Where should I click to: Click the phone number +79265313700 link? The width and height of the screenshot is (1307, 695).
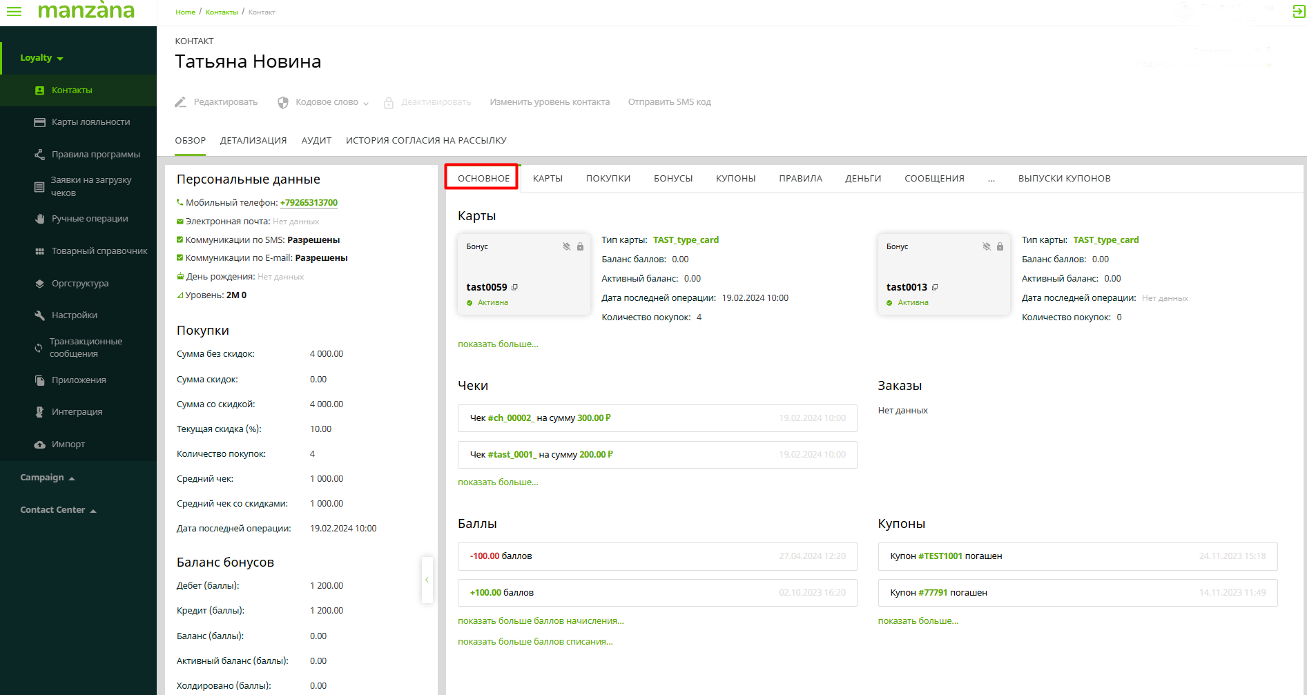[x=309, y=203]
